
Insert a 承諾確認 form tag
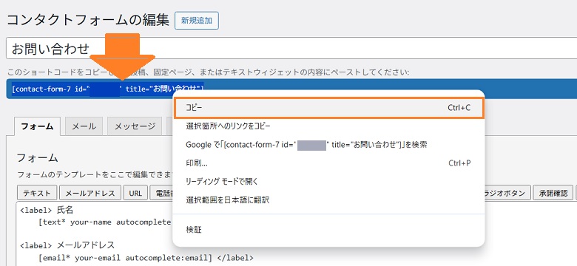(553, 193)
